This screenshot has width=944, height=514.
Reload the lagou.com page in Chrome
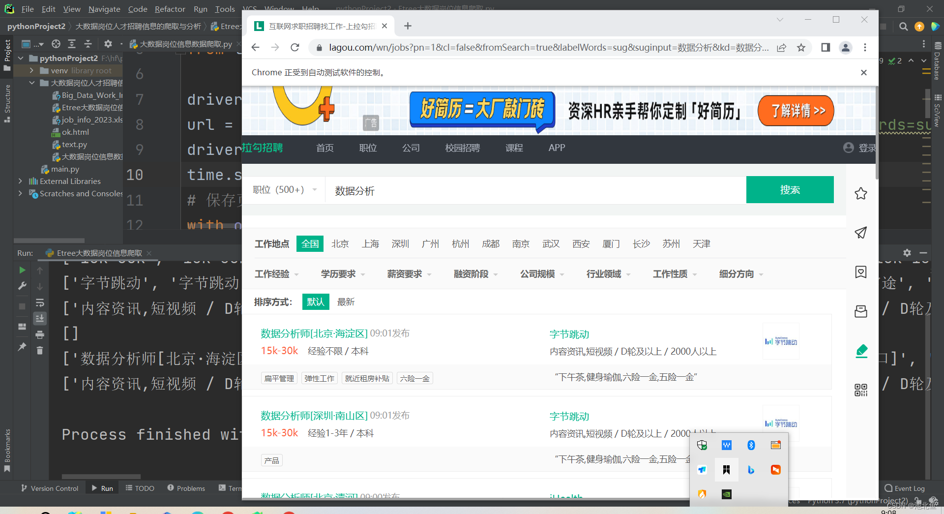[295, 47]
